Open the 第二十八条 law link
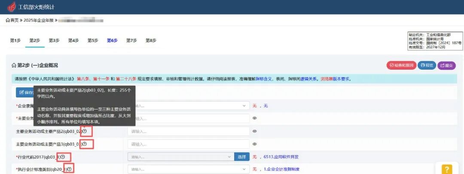Viewport: 464px width, 174px height. click(126, 79)
